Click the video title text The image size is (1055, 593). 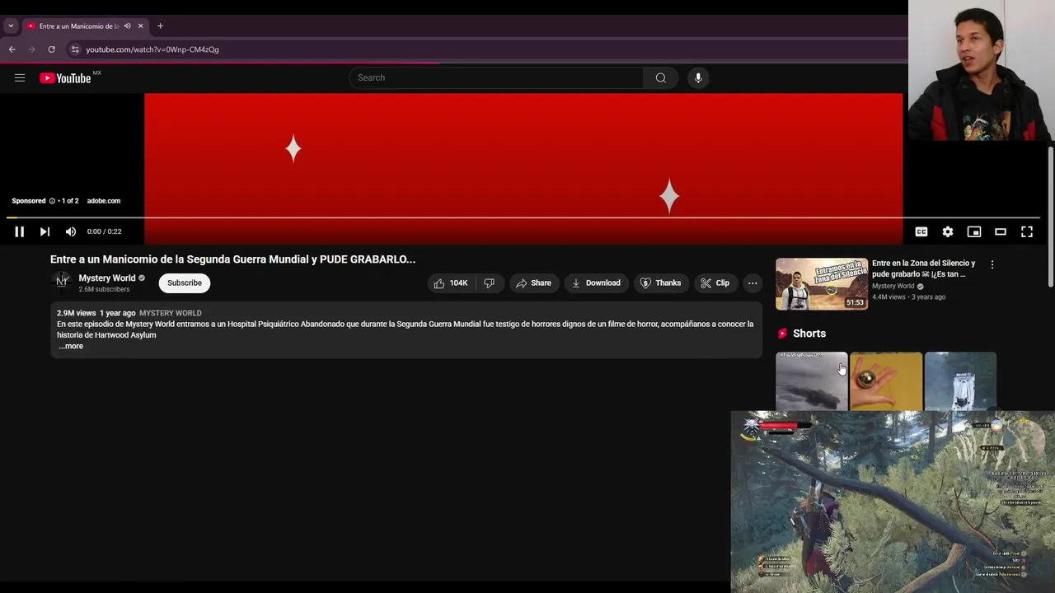pos(232,259)
